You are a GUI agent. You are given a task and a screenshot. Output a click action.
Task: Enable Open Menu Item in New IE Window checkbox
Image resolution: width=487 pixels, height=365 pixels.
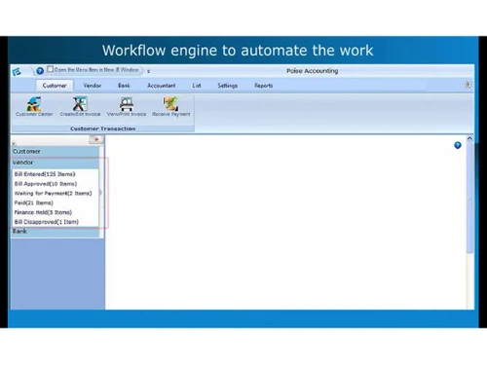pos(51,69)
